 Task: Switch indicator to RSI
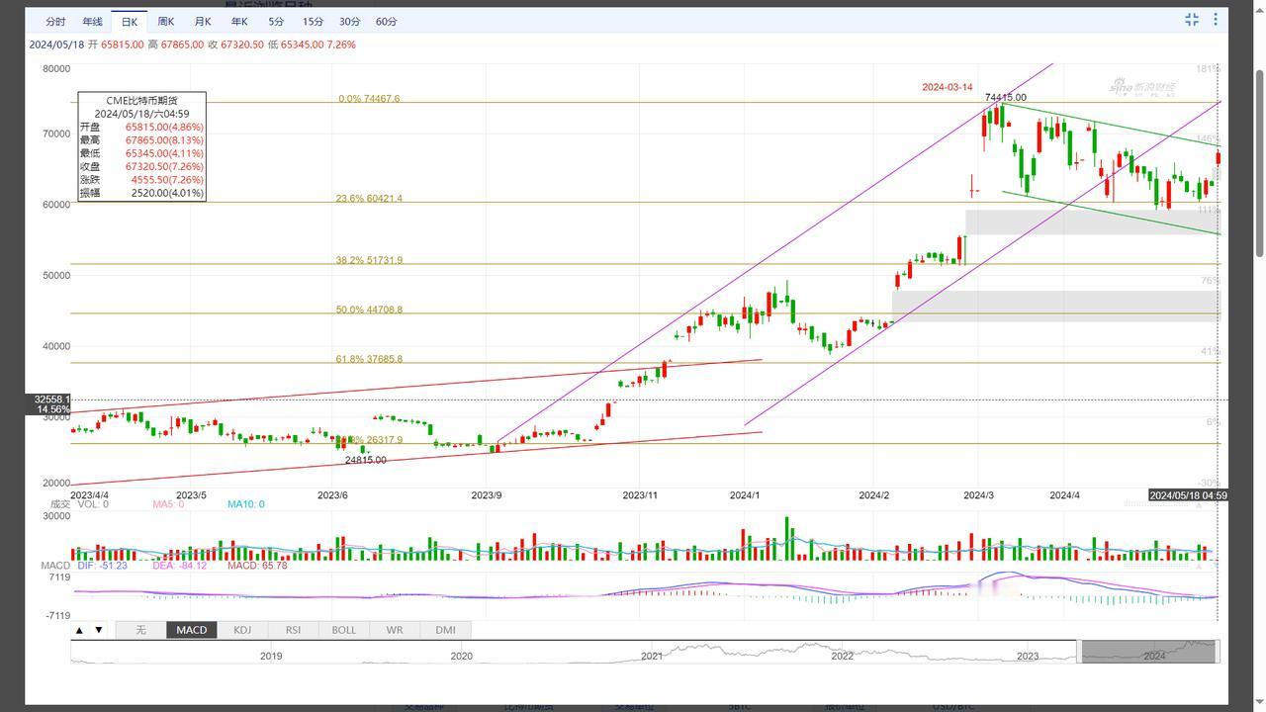293,630
